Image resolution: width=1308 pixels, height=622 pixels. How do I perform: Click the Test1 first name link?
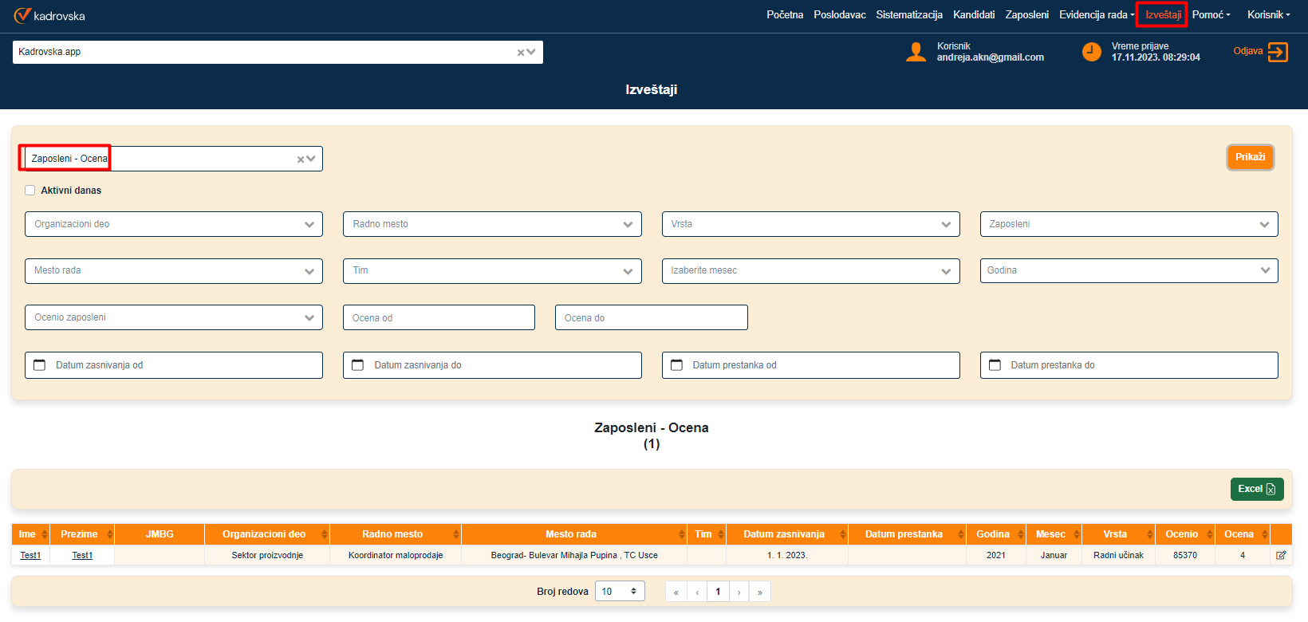[x=30, y=555]
